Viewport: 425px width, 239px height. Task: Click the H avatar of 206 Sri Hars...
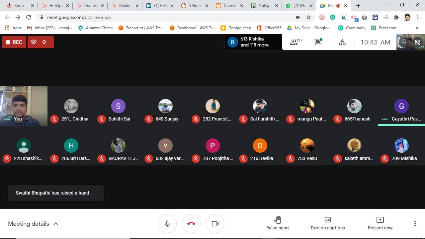[x=71, y=146]
